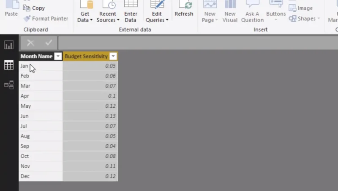Open the Buttons dropdown
The image size is (338, 191).
(x=276, y=11)
